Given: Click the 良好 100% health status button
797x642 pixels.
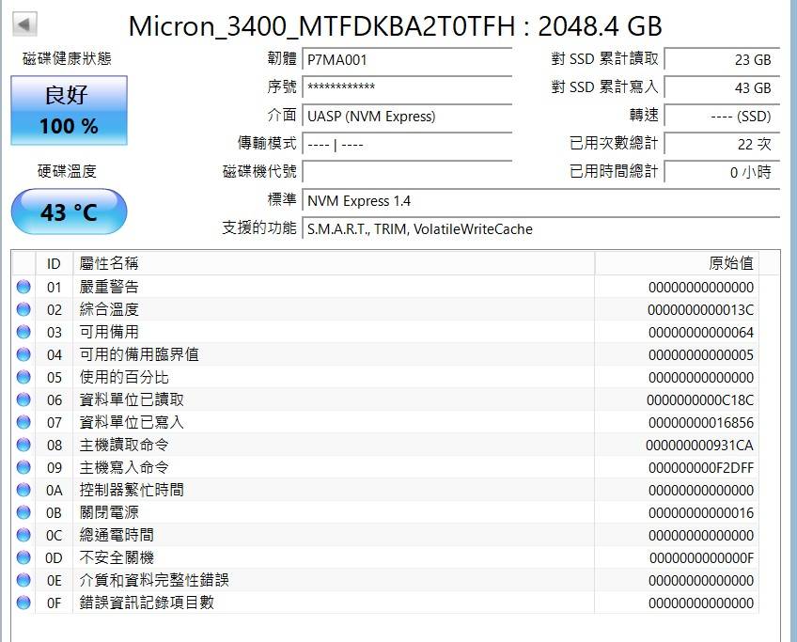Looking at the screenshot, I should point(69,111).
